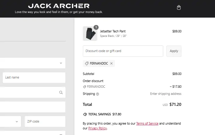Click the help icon next to Shipping
This screenshot has width=215, height=135.
tap(98, 94)
